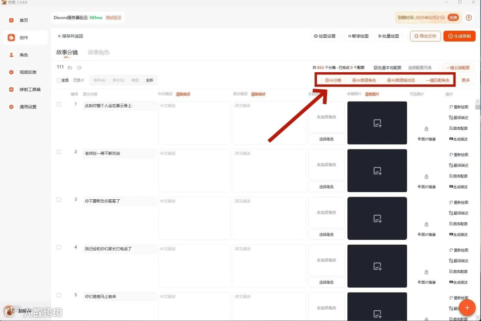The image size is (481, 321).
Task: Switch to the 故事角色 tab
Action: pos(98,52)
